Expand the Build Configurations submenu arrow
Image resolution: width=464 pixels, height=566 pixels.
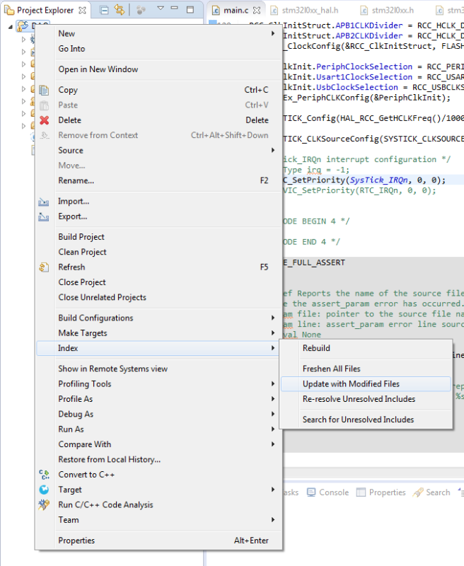[273, 318]
